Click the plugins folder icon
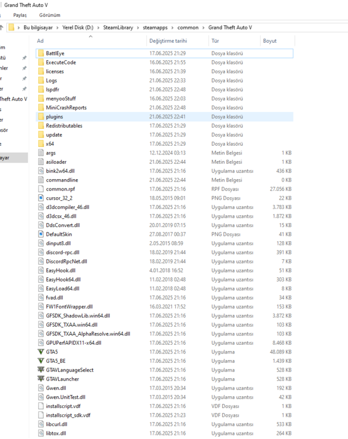Viewport: 348px width, 439px height. pos(41,116)
